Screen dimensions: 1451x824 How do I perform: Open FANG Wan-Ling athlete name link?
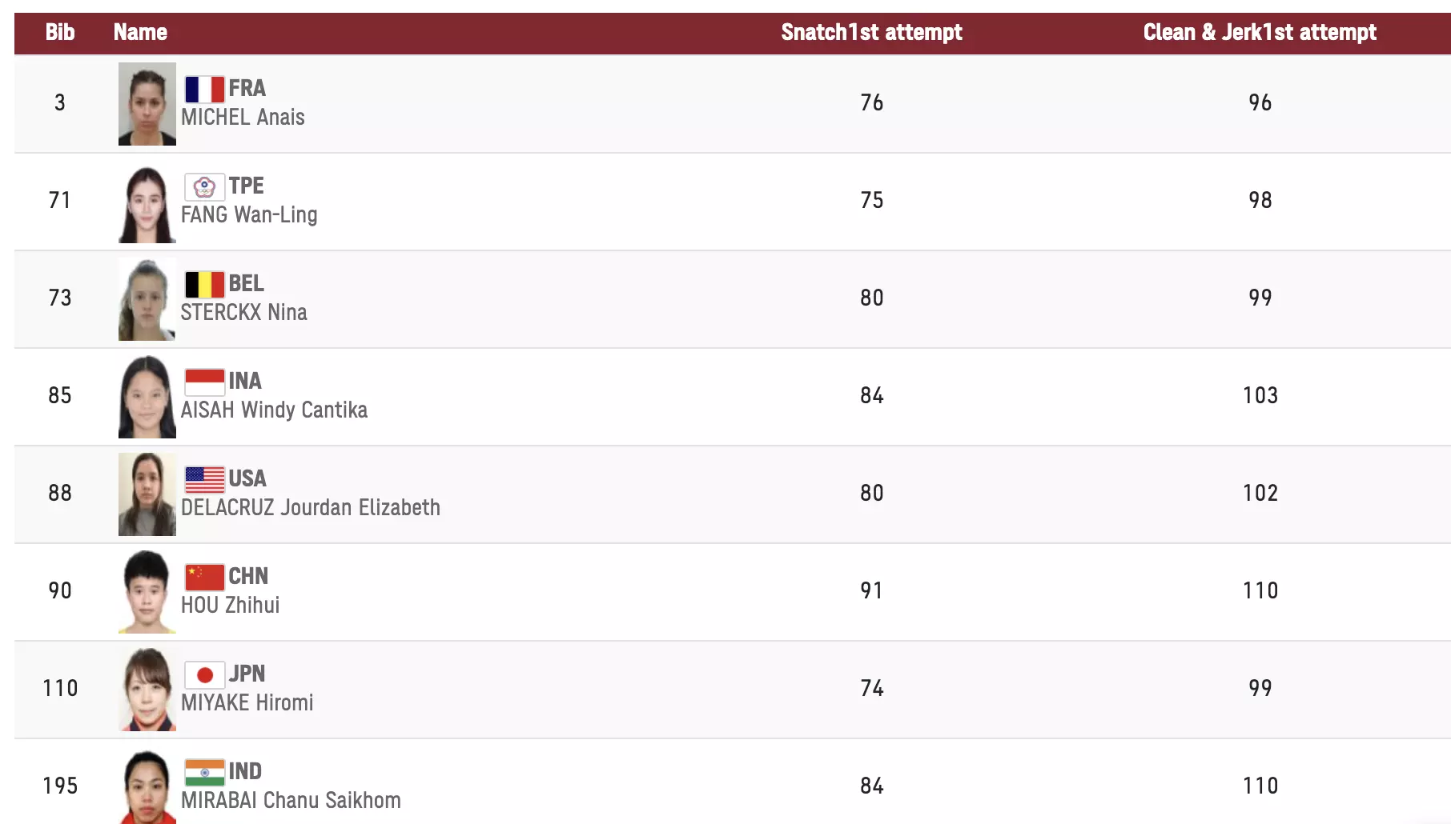[x=249, y=215]
